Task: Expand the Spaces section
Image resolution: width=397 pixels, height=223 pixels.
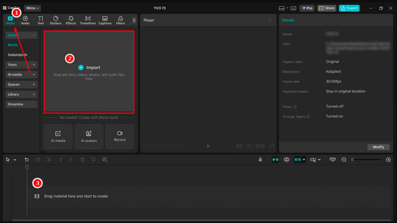Action: [22, 84]
